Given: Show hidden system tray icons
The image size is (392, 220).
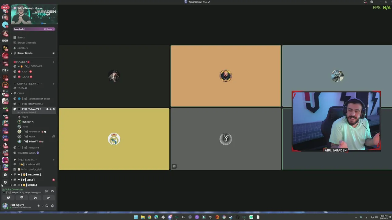Looking at the screenshot, I should [x=356, y=217].
